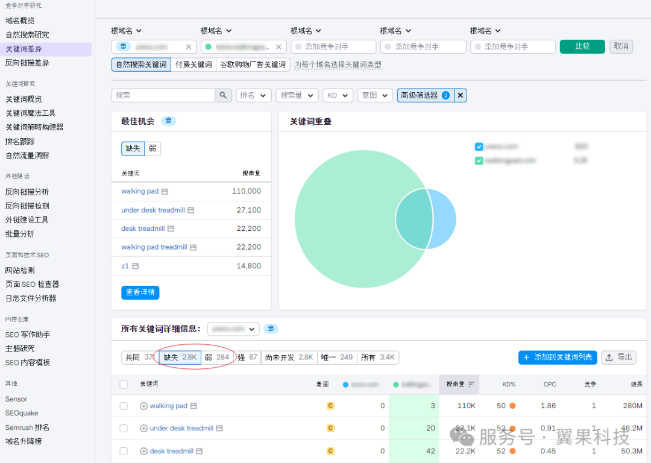Click the keyword search input field

[163, 95]
